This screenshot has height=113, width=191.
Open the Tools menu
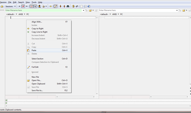pos(34,2)
